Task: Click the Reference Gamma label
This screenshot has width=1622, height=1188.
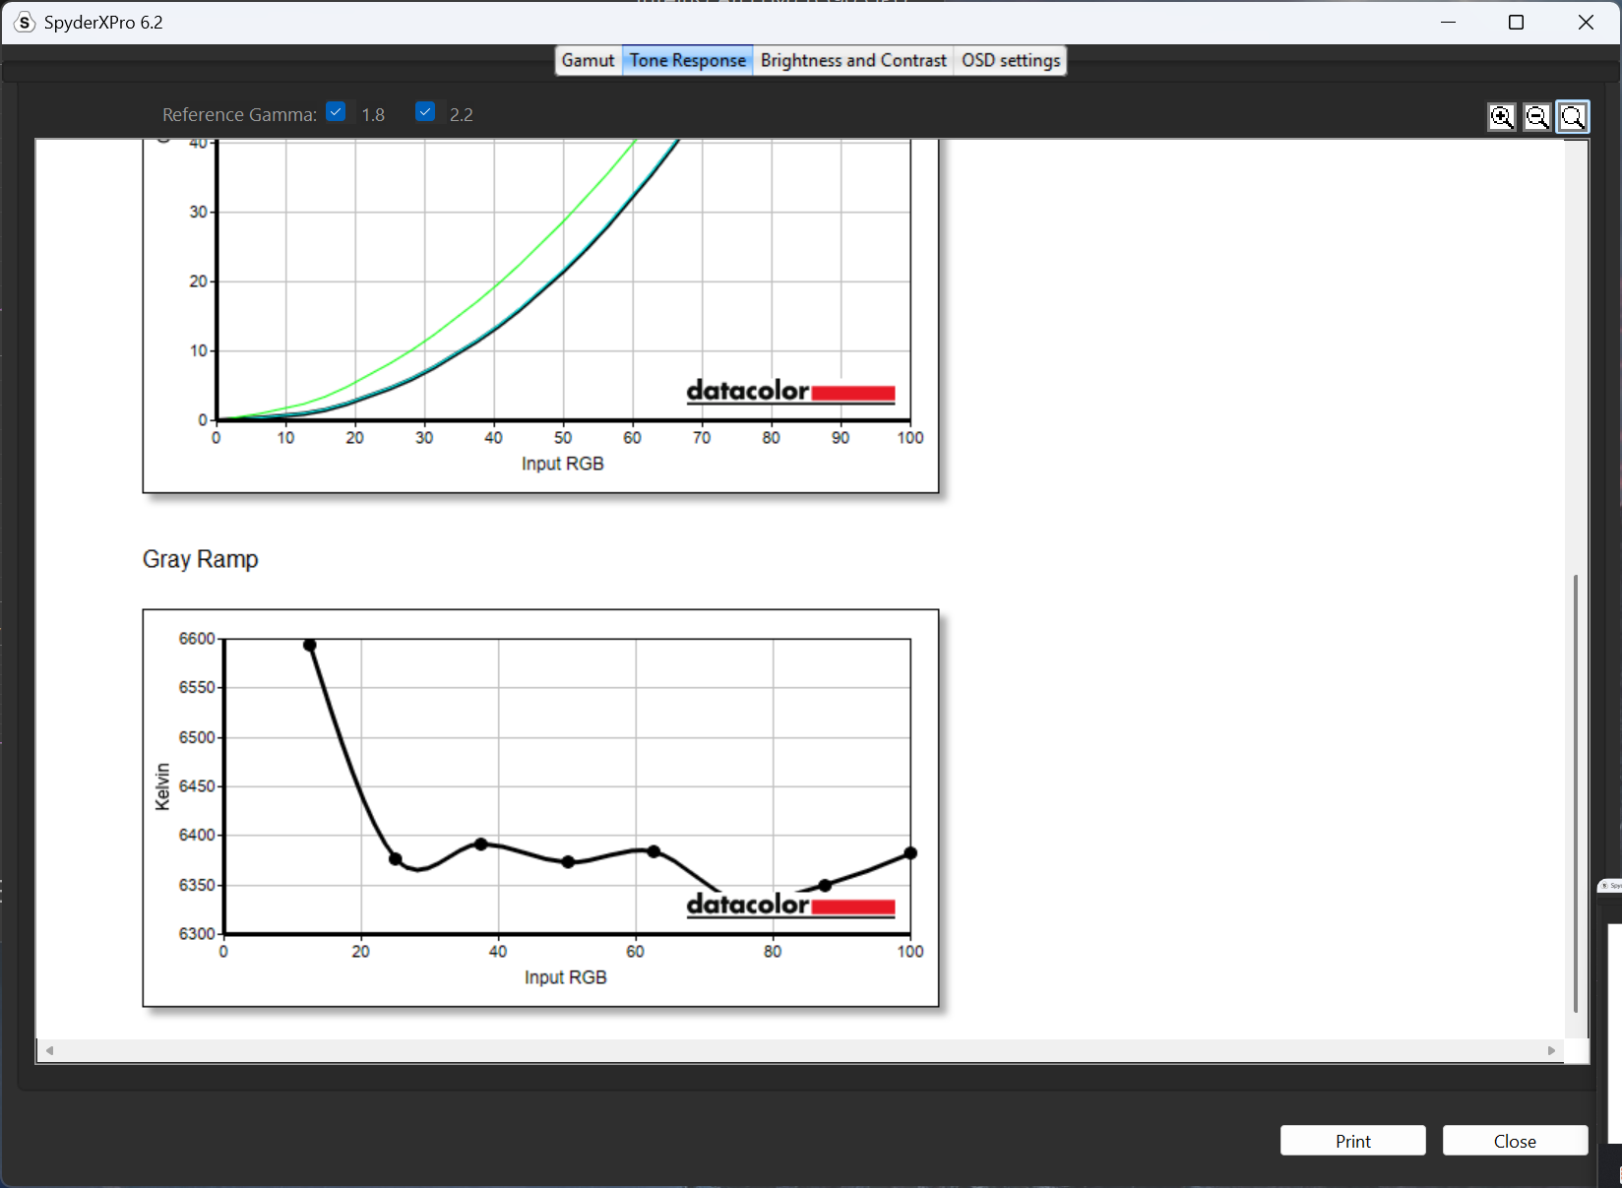Action: pyautogui.click(x=239, y=114)
